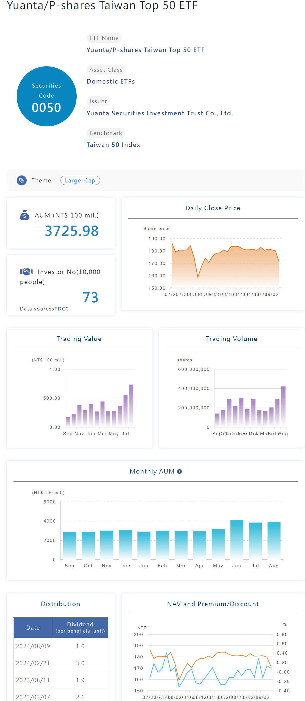Click the tallest Trading Value bar
305x701 pixels.
[x=131, y=405]
